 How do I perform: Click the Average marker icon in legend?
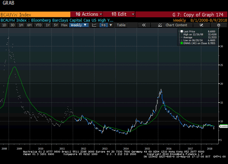(182, 37)
